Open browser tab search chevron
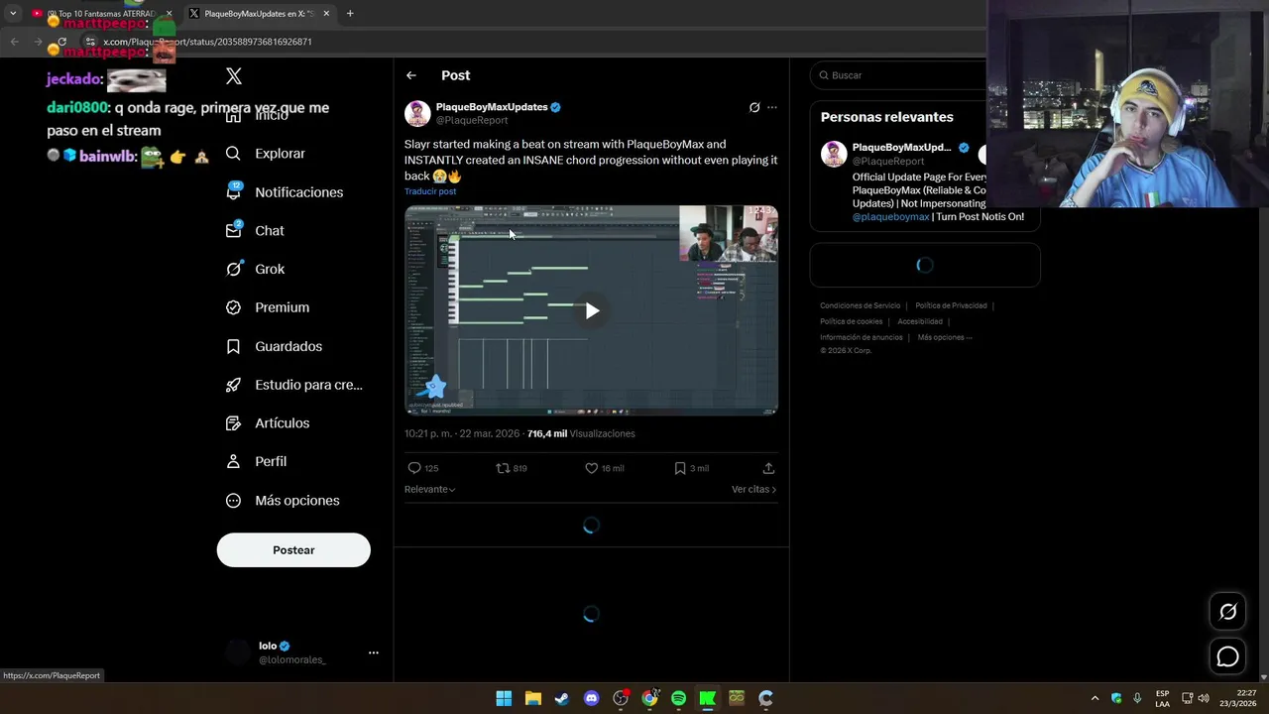Screen dimensions: 1269x714 [x=13, y=14]
